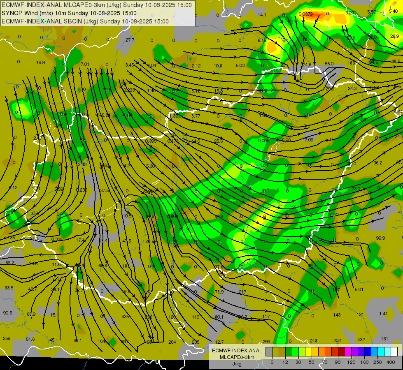
Task: Click the map value 164
Action: [102, 341]
